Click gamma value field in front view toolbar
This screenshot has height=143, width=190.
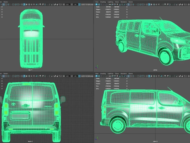click(75, 76)
